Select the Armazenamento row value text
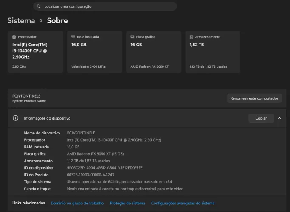This screenshot has height=212, width=290. (x=88, y=161)
